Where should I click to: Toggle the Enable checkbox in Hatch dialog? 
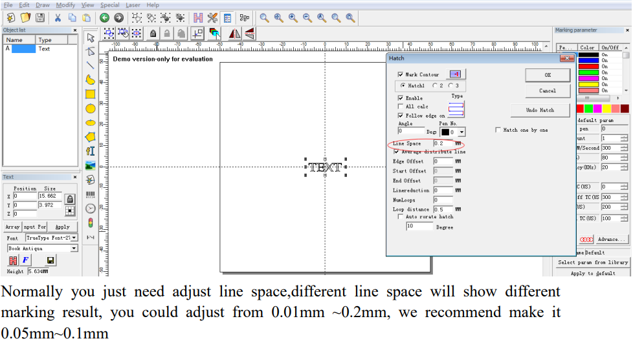(401, 98)
